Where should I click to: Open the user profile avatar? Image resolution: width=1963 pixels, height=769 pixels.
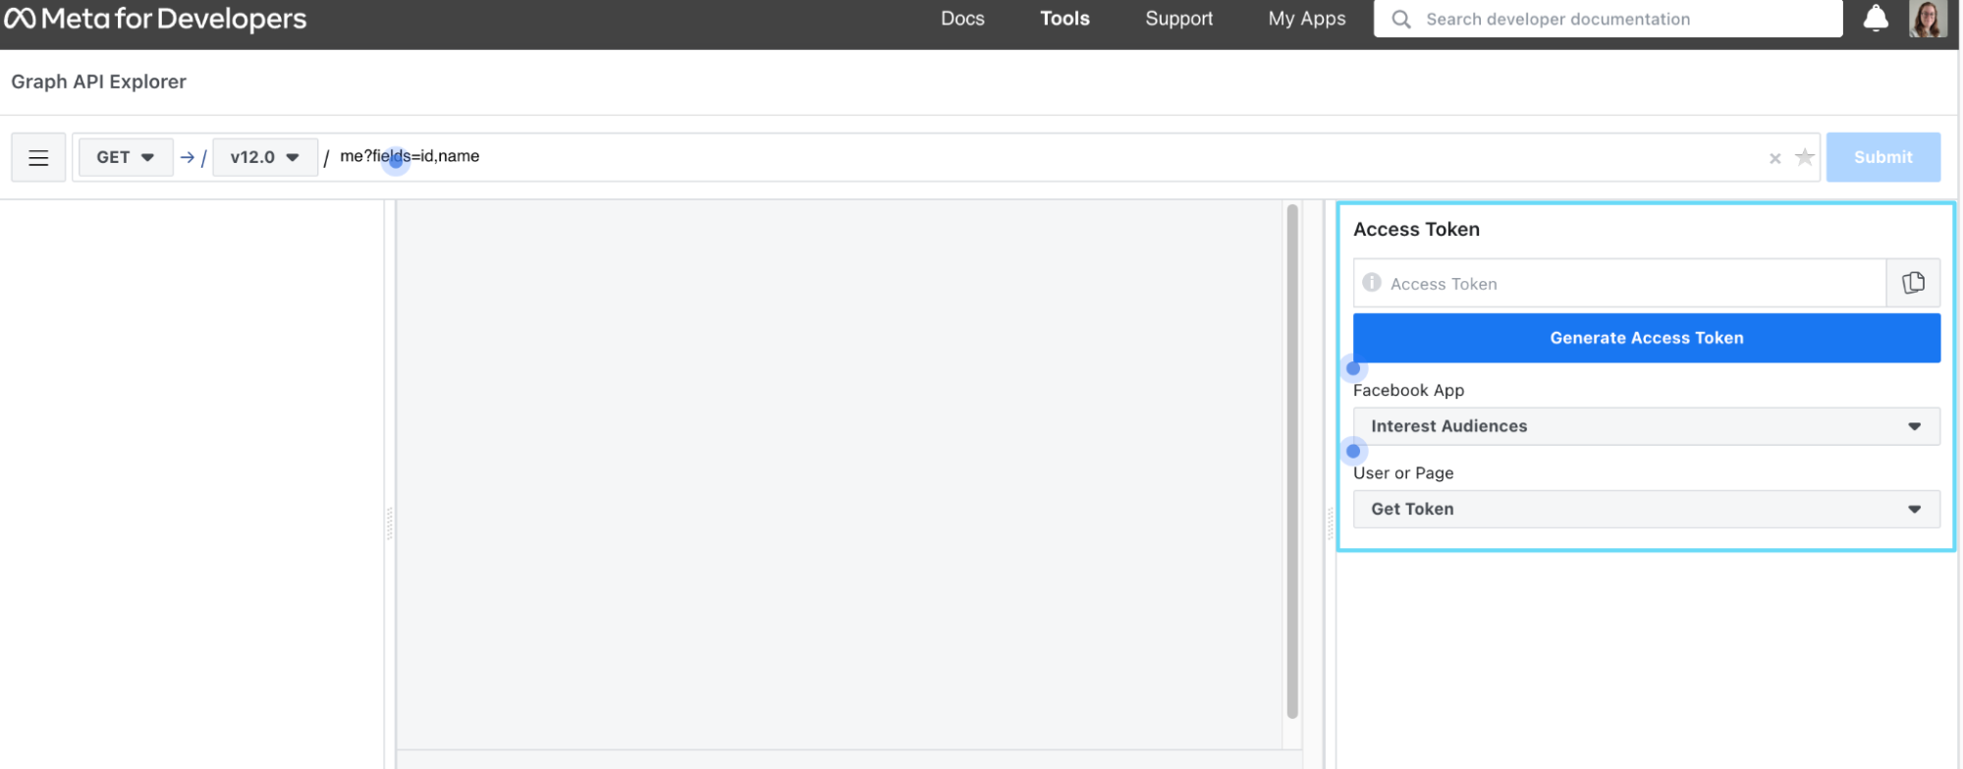[x=1927, y=19]
